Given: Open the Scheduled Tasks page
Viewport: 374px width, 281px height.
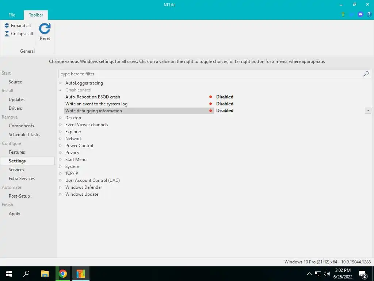Looking at the screenshot, I should click(24, 135).
